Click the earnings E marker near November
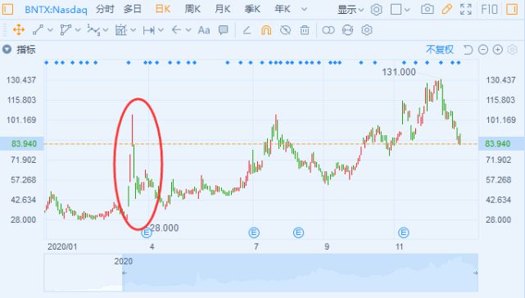 click(404, 233)
